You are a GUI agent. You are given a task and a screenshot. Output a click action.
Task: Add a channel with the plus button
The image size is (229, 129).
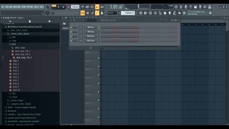coord(91,48)
